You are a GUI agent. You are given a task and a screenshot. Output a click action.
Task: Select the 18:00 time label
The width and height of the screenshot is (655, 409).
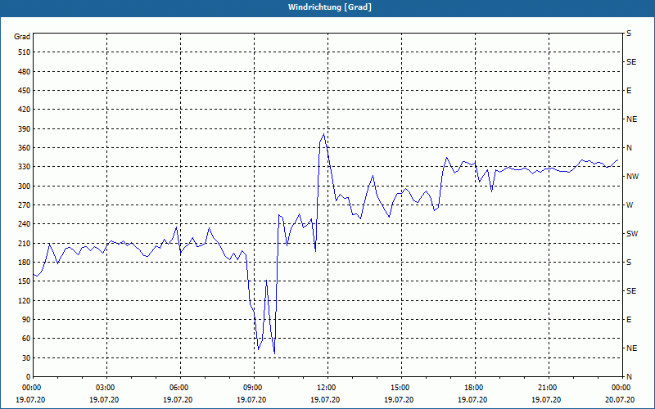[475, 388]
